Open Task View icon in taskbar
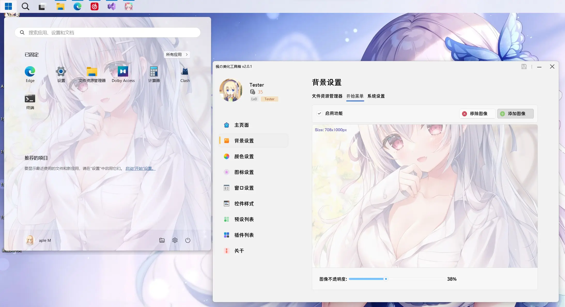The width and height of the screenshot is (565, 307). [x=42, y=6]
